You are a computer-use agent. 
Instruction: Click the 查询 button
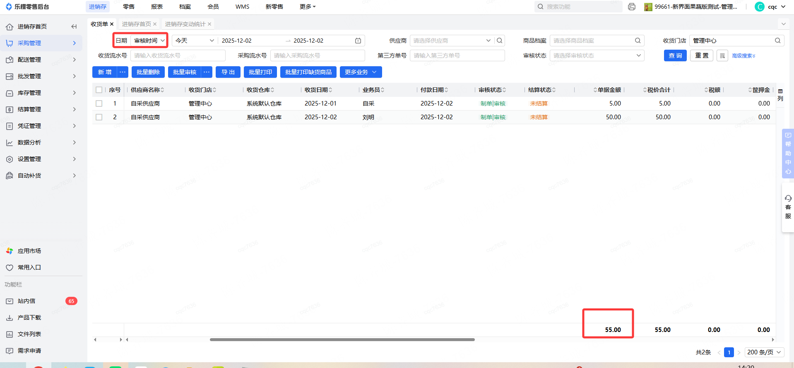[x=675, y=55]
